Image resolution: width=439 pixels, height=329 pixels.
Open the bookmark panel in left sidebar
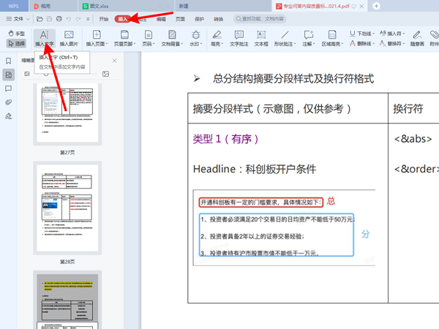coord(8,61)
